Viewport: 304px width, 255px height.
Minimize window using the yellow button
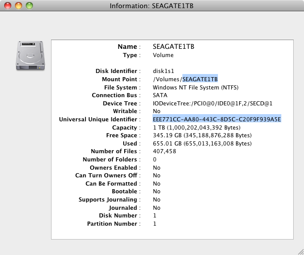coord(19,6)
